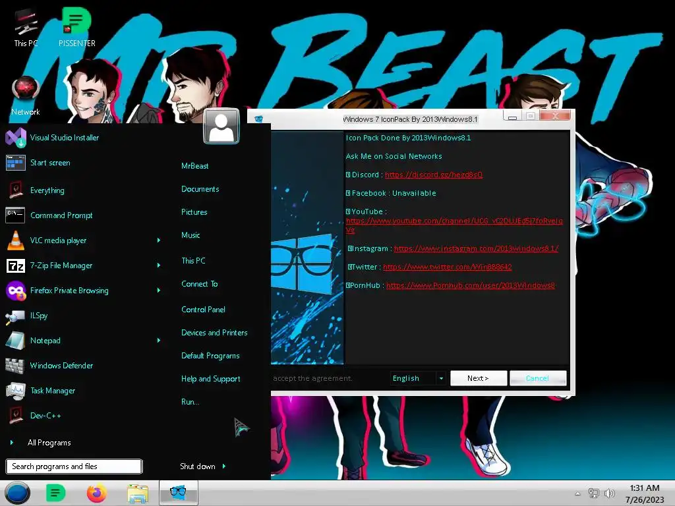Viewport: 675px width, 506px height.
Task: Select the IconPack installer taskbar button
Action: pyautogui.click(x=178, y=493)
